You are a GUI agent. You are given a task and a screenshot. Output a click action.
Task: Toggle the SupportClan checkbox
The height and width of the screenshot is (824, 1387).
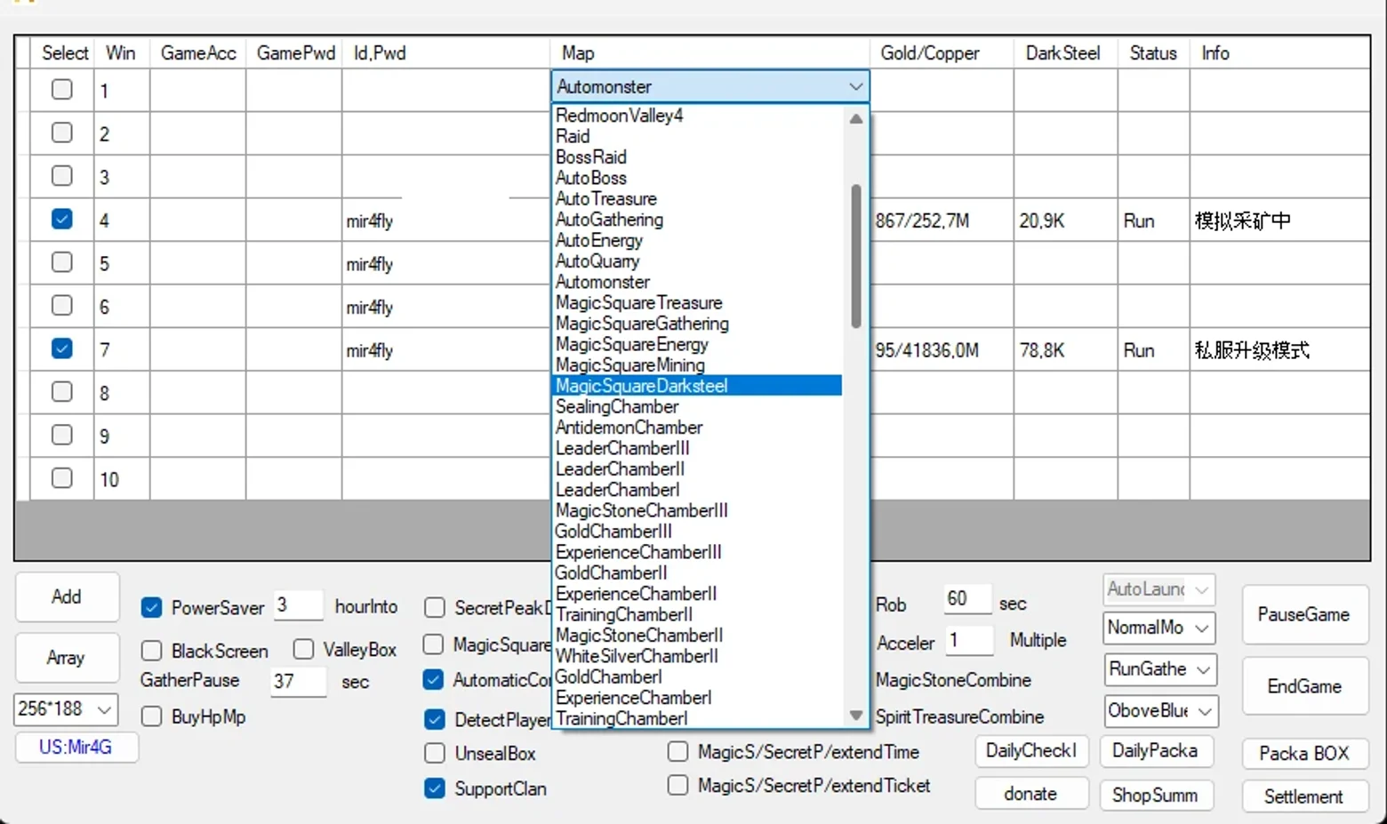tap(435, 788)
